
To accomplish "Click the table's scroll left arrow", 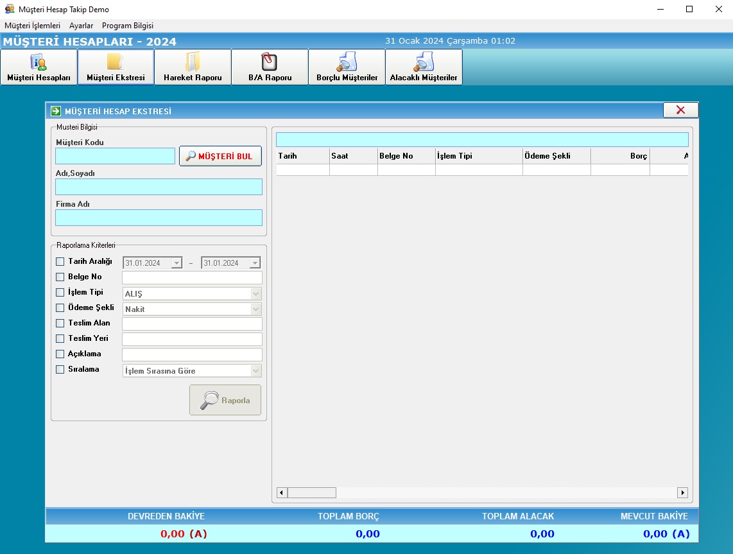I will pyautogui.click(x=282, y=493).
